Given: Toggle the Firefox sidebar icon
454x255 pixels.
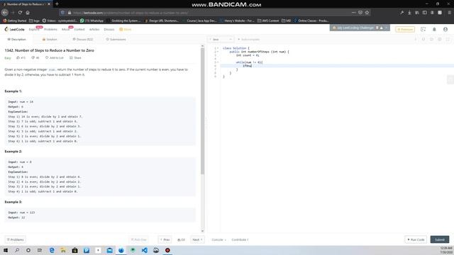Looking at the screenshot, I should [424, 13].
